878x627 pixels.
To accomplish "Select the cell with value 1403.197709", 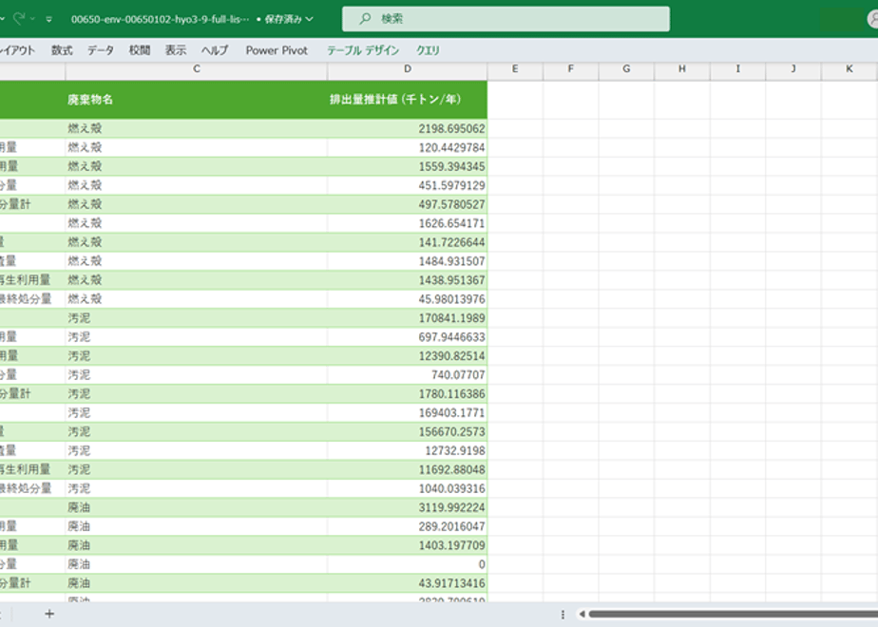I will click(x=407, y=545).
